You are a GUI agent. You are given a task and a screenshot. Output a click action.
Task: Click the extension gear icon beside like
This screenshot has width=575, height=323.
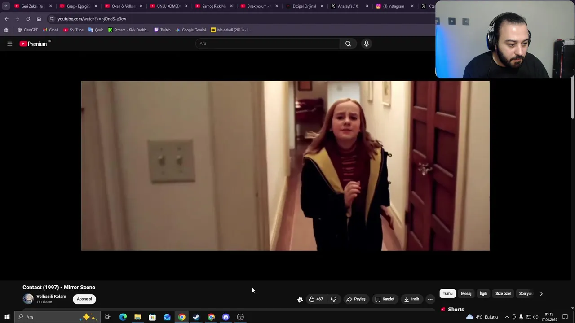coord(300,299)
